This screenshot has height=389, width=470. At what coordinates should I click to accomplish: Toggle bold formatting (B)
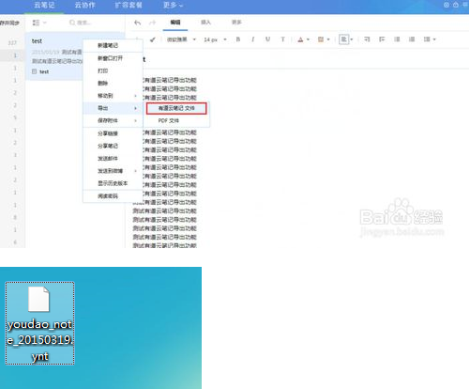(x=238, y=39)
